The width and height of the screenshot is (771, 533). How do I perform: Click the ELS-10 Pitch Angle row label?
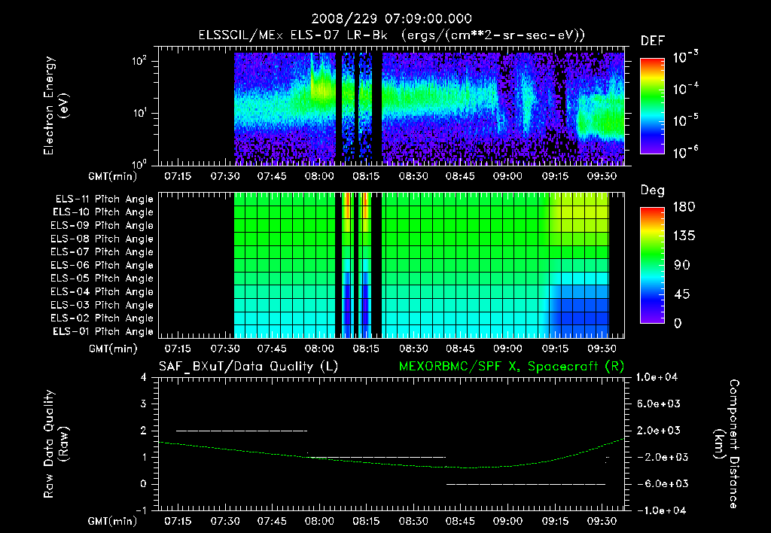[103, 212]
